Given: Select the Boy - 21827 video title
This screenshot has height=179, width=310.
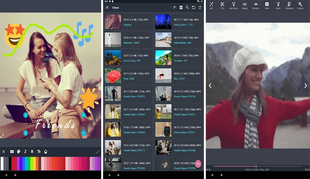Looking at the screenshot, I should coord(179,79).
